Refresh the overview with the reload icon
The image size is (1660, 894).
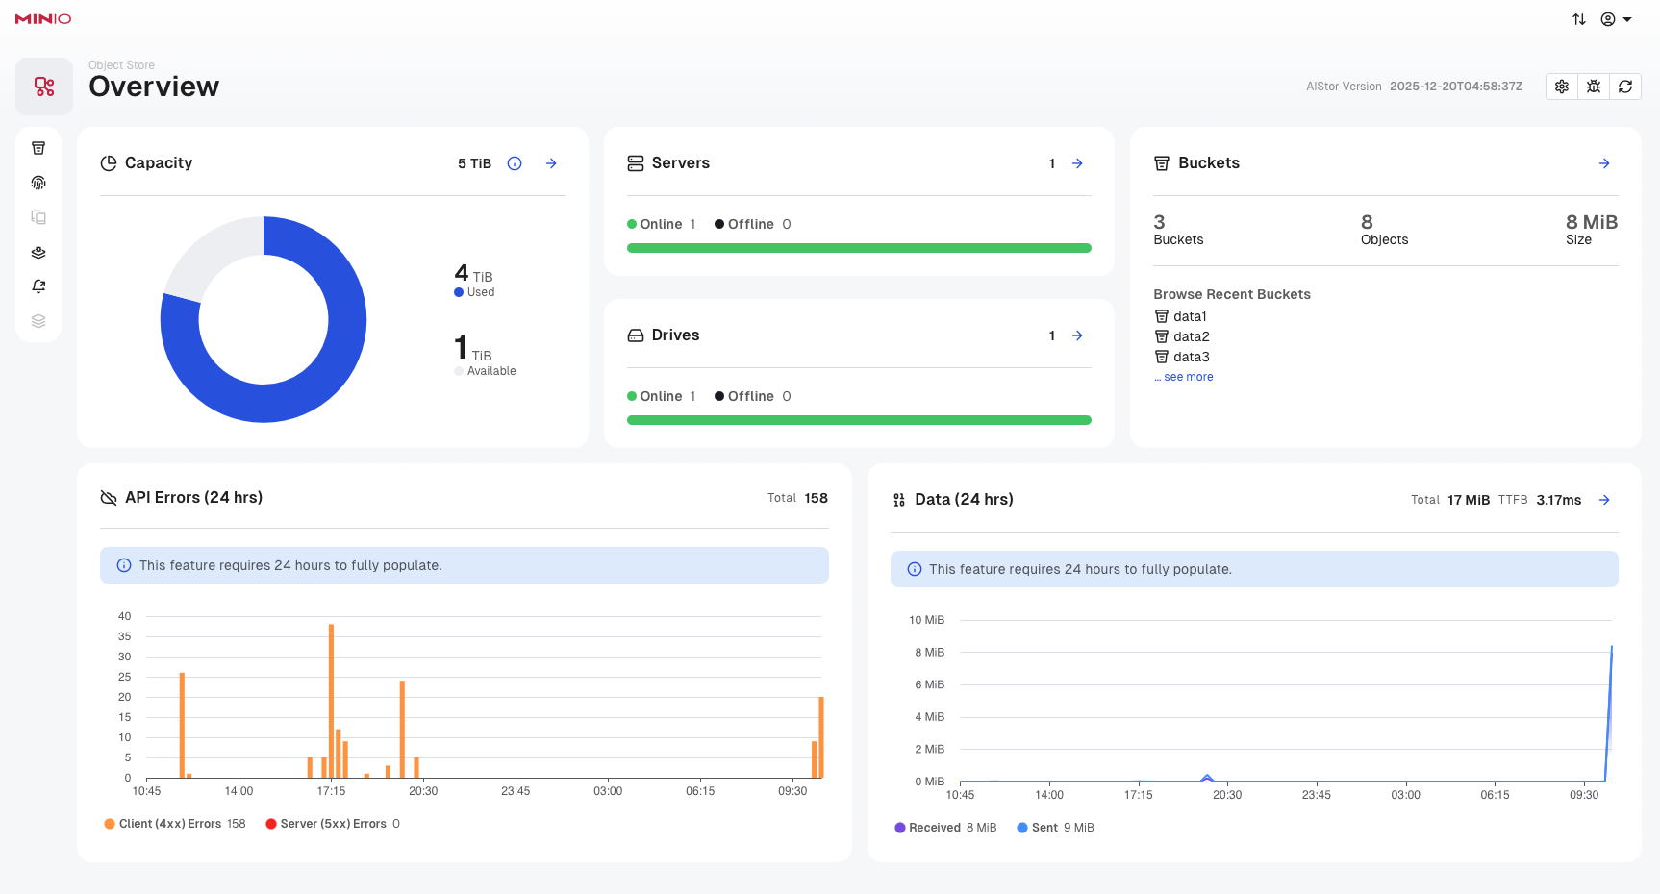(1625, 87)
